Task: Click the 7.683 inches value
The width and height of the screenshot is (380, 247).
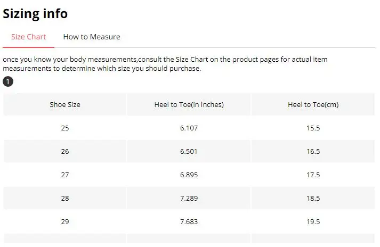Action: [x=189, y=221]
